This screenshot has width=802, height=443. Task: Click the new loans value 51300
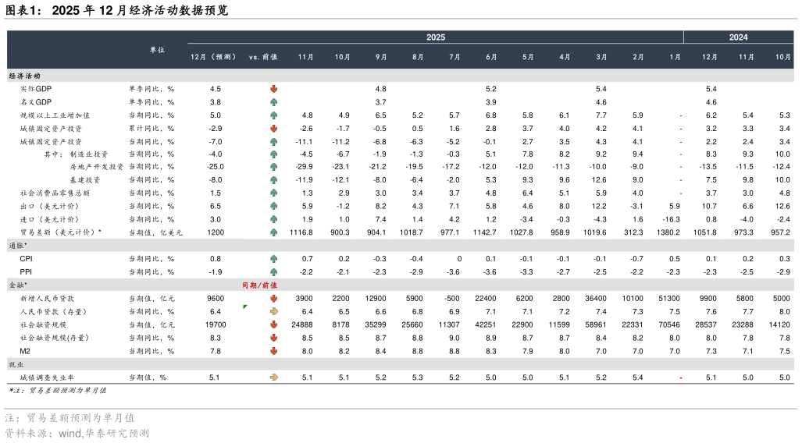(x=669, y=299)
